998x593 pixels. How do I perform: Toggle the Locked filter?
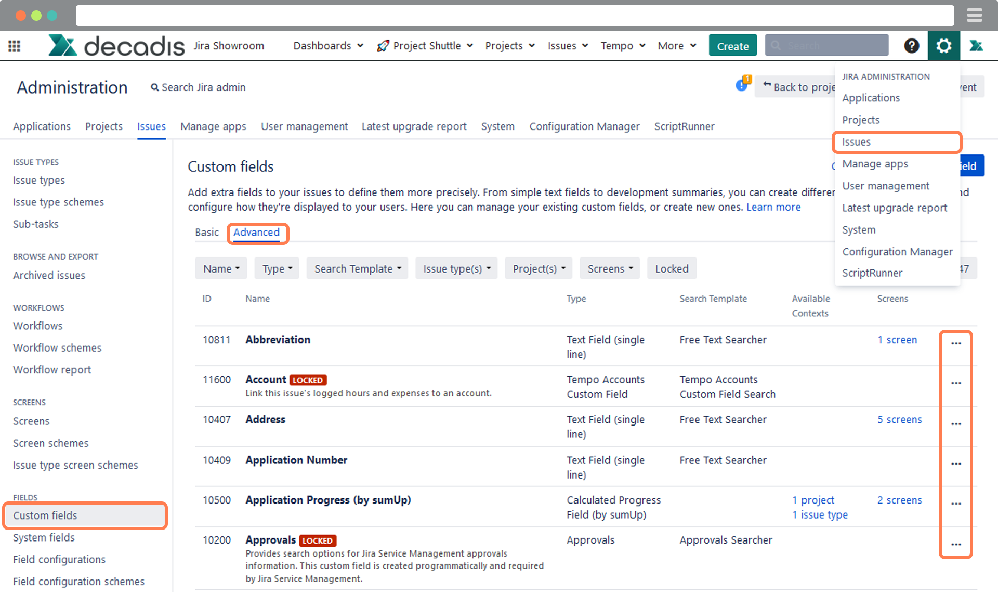pyautogui.click(x=671, y=268)
